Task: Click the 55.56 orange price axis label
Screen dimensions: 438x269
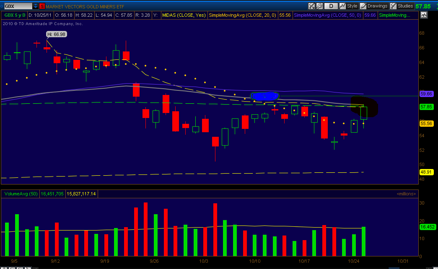Action: point(426,123)
